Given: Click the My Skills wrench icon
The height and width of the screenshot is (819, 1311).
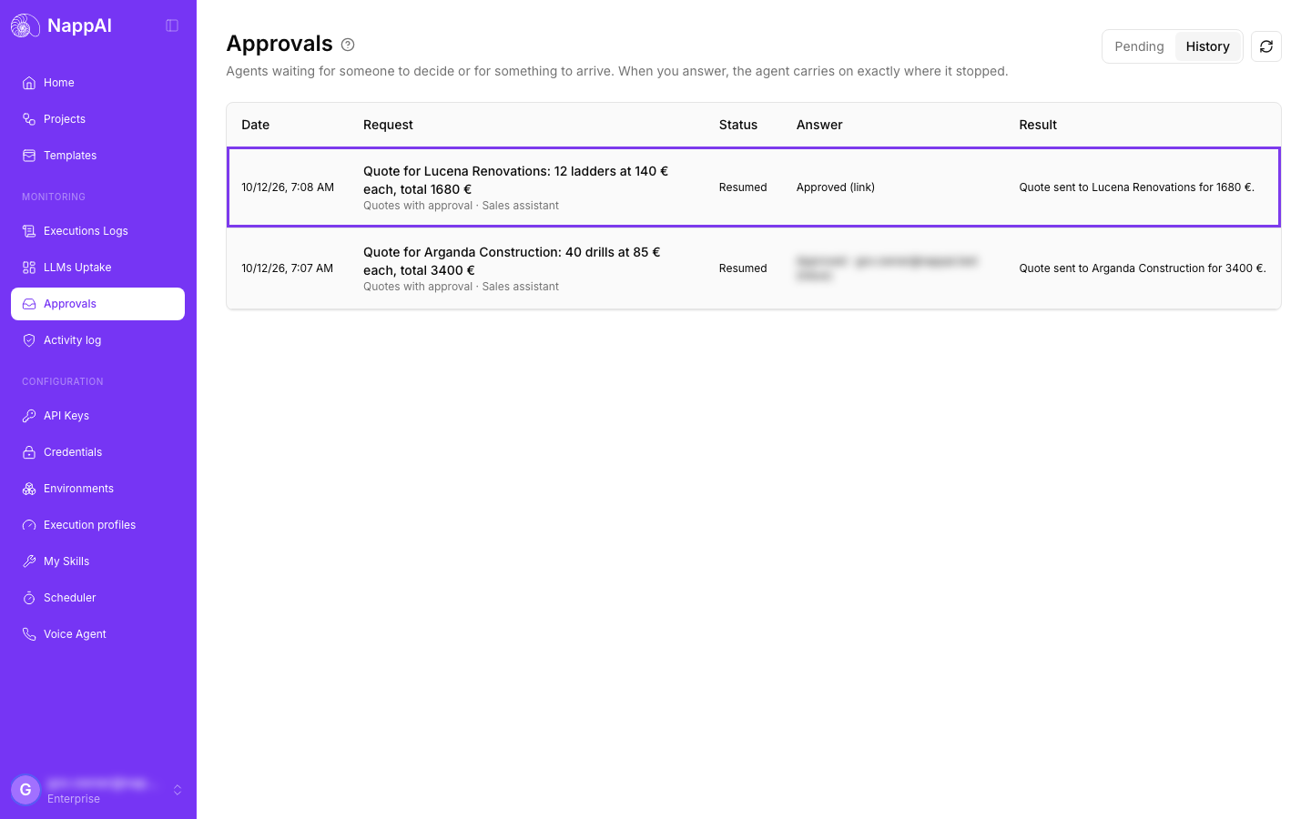Looking at the screenshot, I should click(x=29, y=561).
